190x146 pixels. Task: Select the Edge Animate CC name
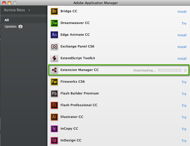click(75, 35)
